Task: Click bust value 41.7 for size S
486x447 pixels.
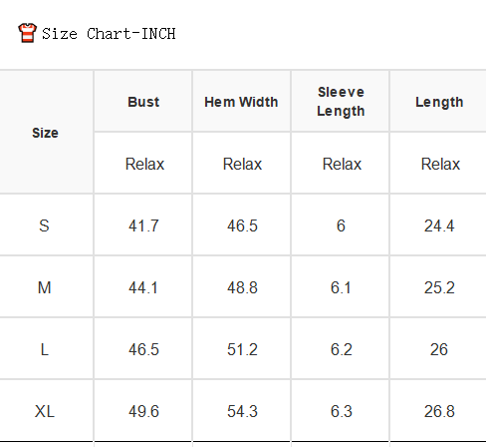Action: 143,225
